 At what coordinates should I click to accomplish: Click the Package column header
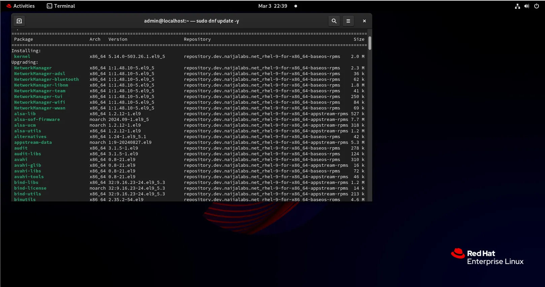(24, 39)
